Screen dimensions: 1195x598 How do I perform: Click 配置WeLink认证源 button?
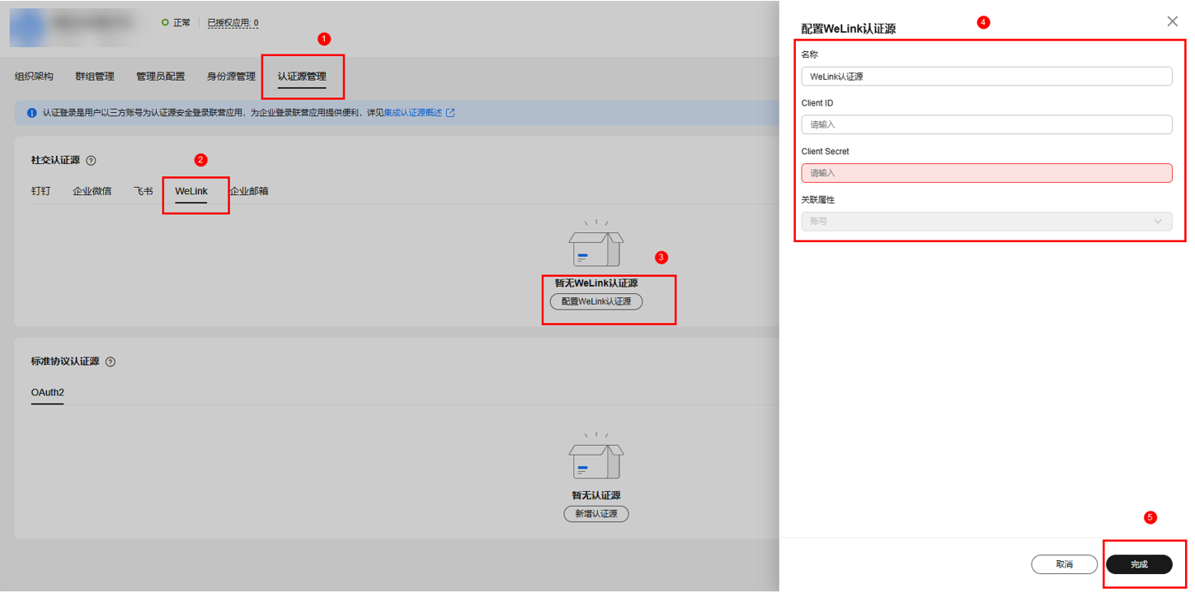coord(596,301)
